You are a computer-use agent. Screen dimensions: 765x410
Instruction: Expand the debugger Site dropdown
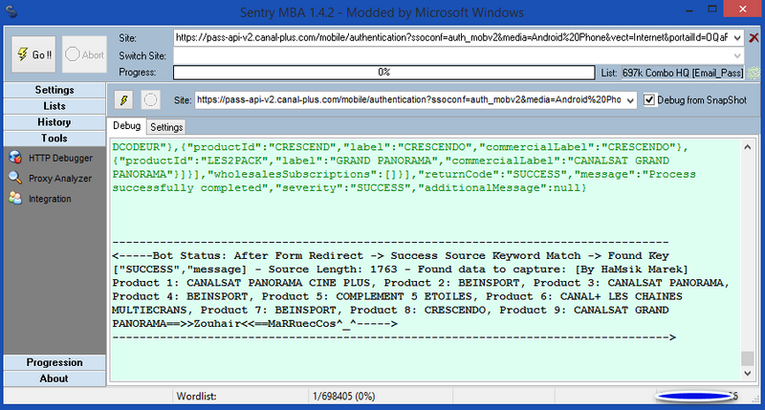point(630,100)
